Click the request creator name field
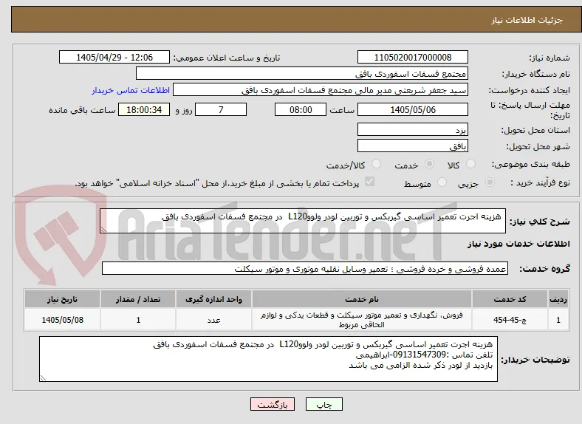Viewport: 582px width, 424px height. pyautogui.click(x=321, y=90)
